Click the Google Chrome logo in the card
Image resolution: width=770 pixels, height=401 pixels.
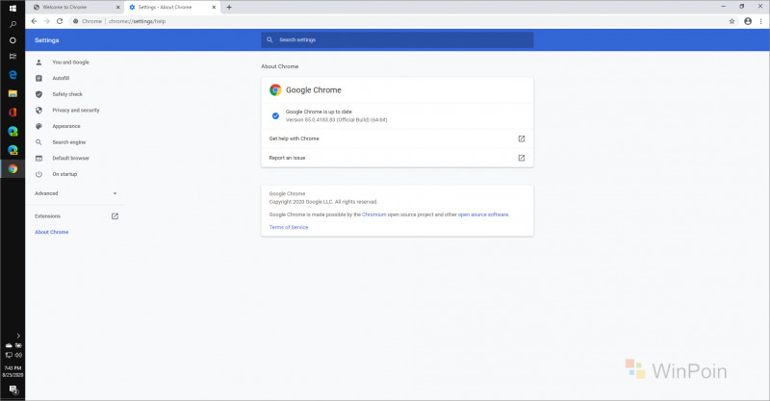click(275, 89)
